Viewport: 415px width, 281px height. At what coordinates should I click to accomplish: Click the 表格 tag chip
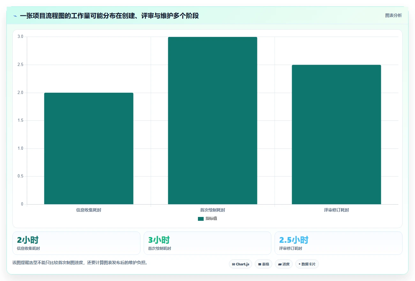tap(263, 264)
